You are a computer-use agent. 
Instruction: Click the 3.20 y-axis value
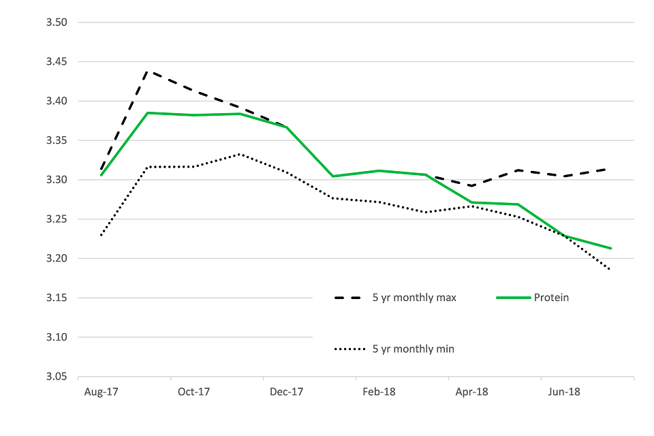pos(56,259)
